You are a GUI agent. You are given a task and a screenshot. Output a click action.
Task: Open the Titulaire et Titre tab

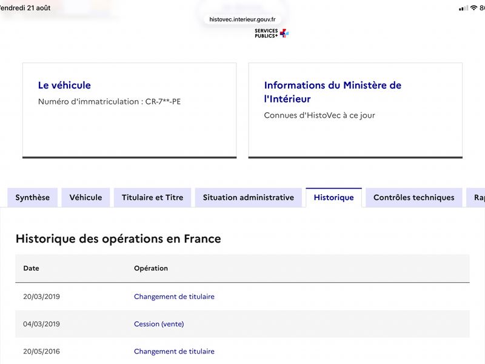[x=153, y=198]
